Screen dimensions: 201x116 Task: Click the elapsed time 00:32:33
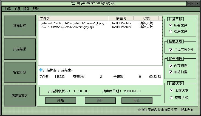(x=155, y=77)
